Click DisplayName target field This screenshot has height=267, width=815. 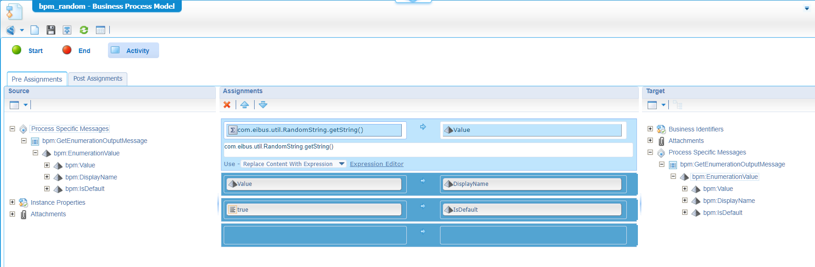pyautogui.click(x=531, y=184)
